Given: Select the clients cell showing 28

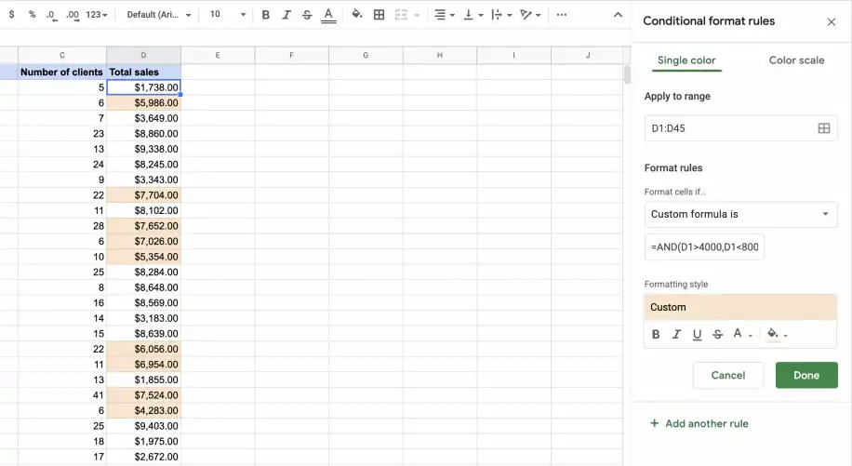Looking at the screenshot, I should 62,226.
